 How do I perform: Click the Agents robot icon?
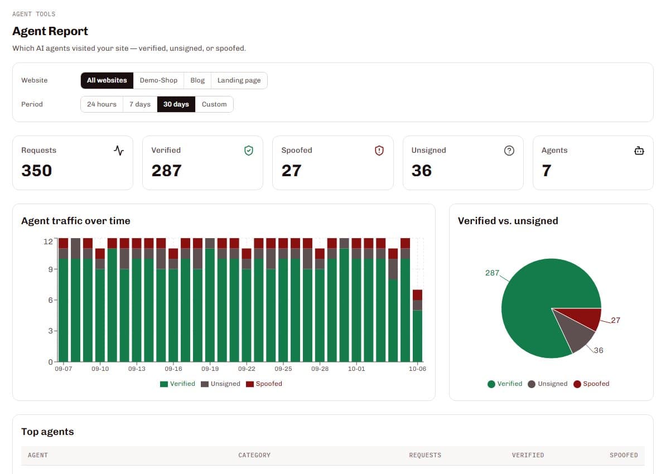[639, 151]
